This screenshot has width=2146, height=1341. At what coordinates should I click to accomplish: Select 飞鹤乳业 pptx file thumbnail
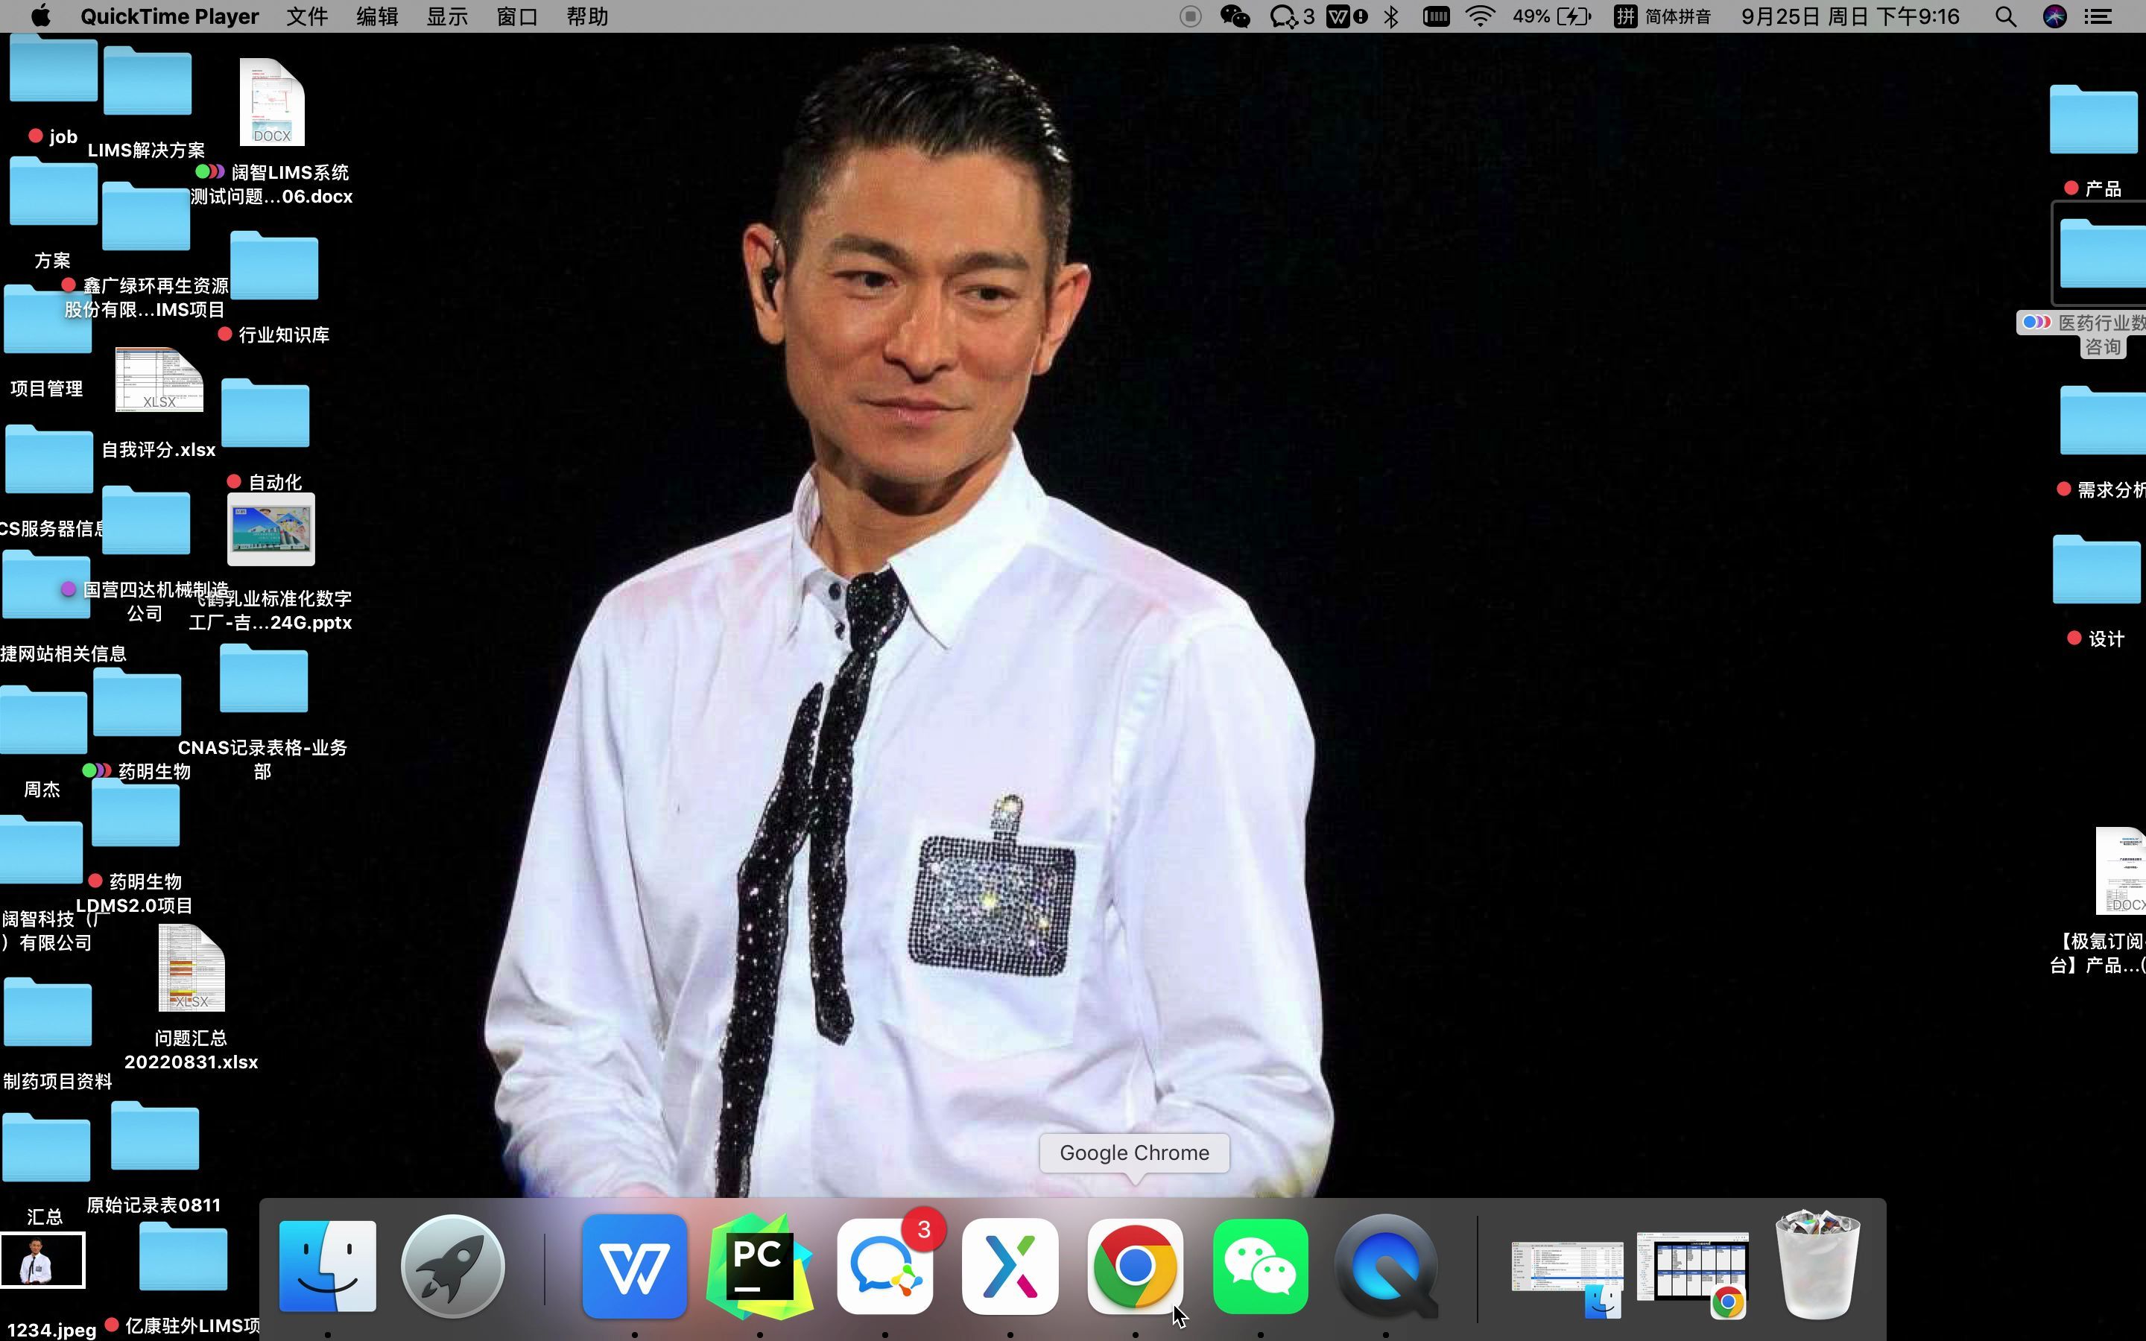[x=271, y=530]
